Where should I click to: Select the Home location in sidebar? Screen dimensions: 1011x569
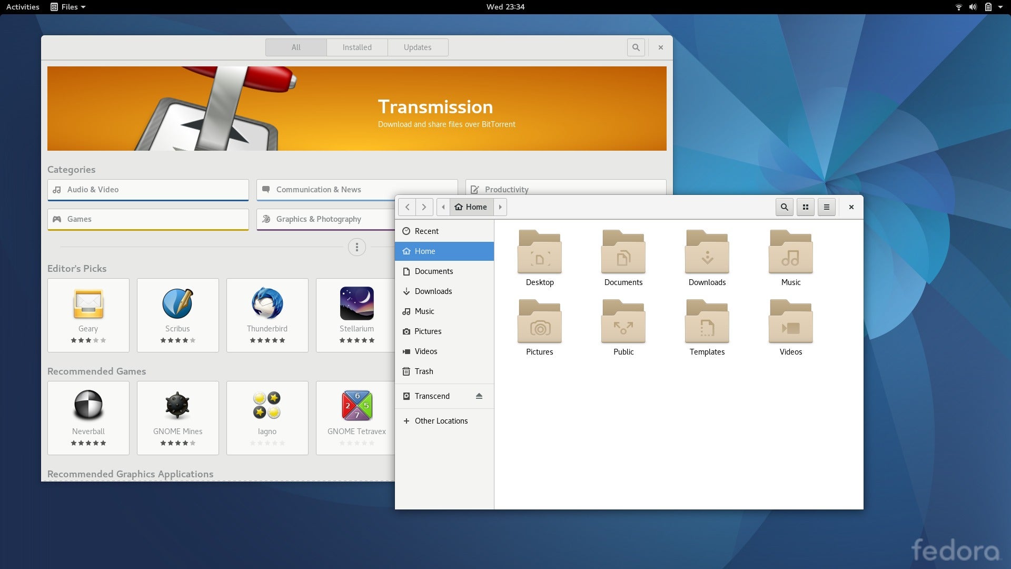point(425,251)
